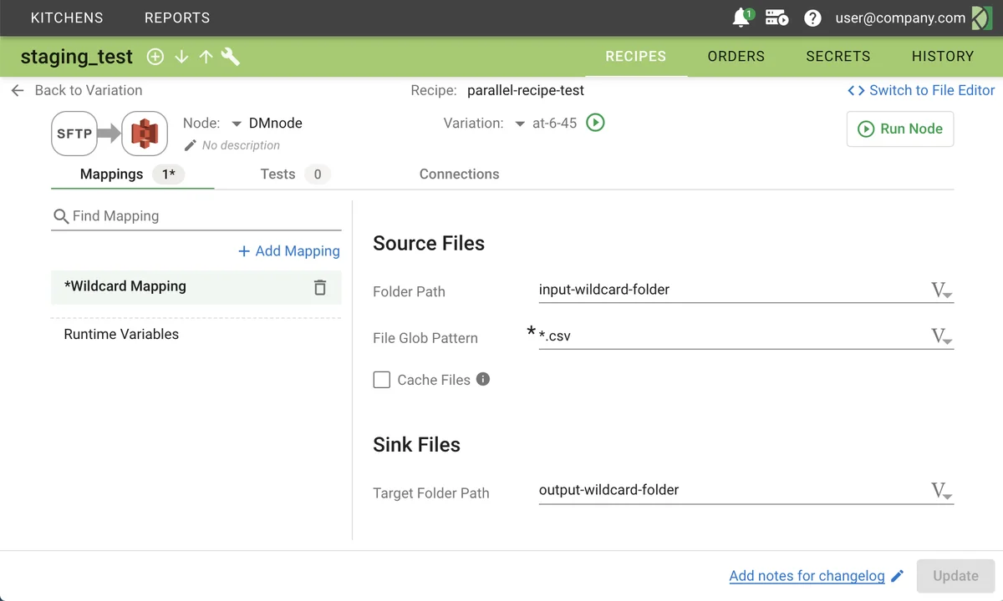Enable the Cache Files checkbox
Image resolution: width=1003 pixels, height=601 pixels.
click(382, 380)
